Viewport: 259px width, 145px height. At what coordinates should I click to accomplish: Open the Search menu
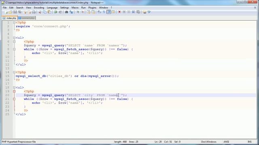click(x=20, y=8)
